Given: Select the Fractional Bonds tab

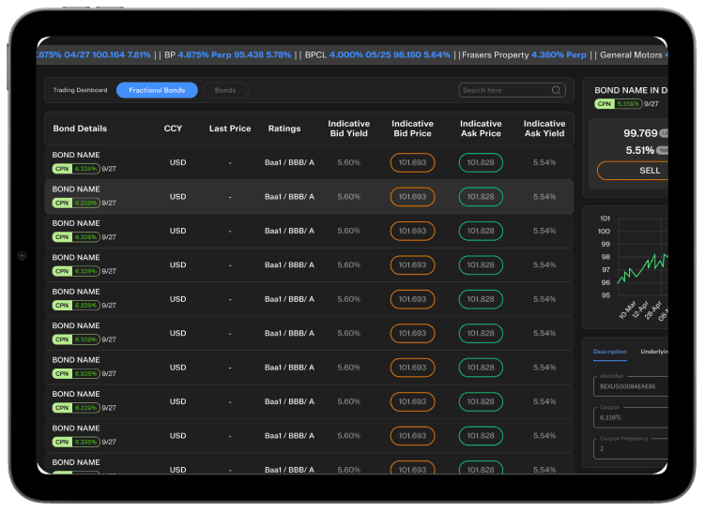Looking at the screenshot, I should click(x=157, y=90).
